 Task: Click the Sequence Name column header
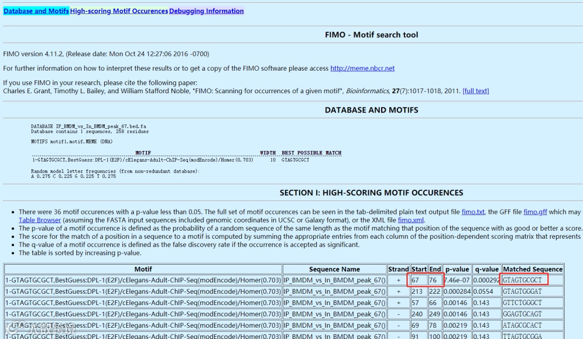[335, 269]
